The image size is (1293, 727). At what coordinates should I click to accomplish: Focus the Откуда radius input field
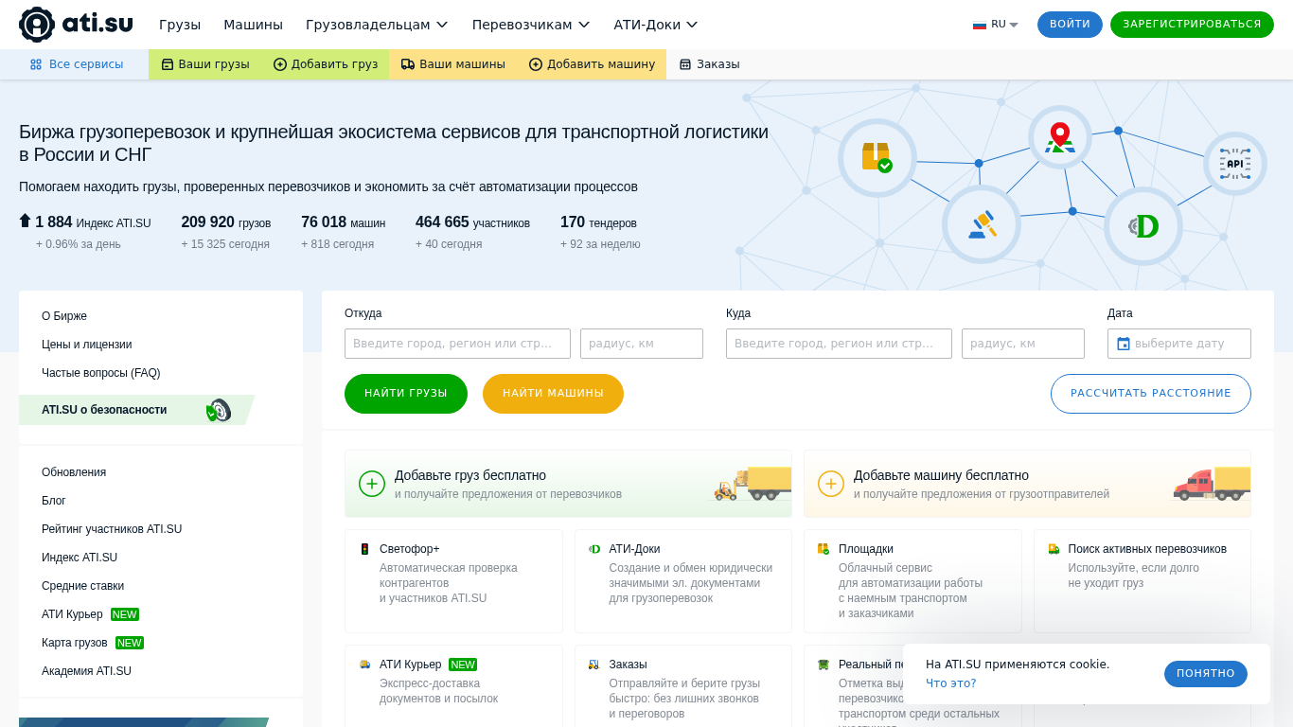click(x=642, y=344)
